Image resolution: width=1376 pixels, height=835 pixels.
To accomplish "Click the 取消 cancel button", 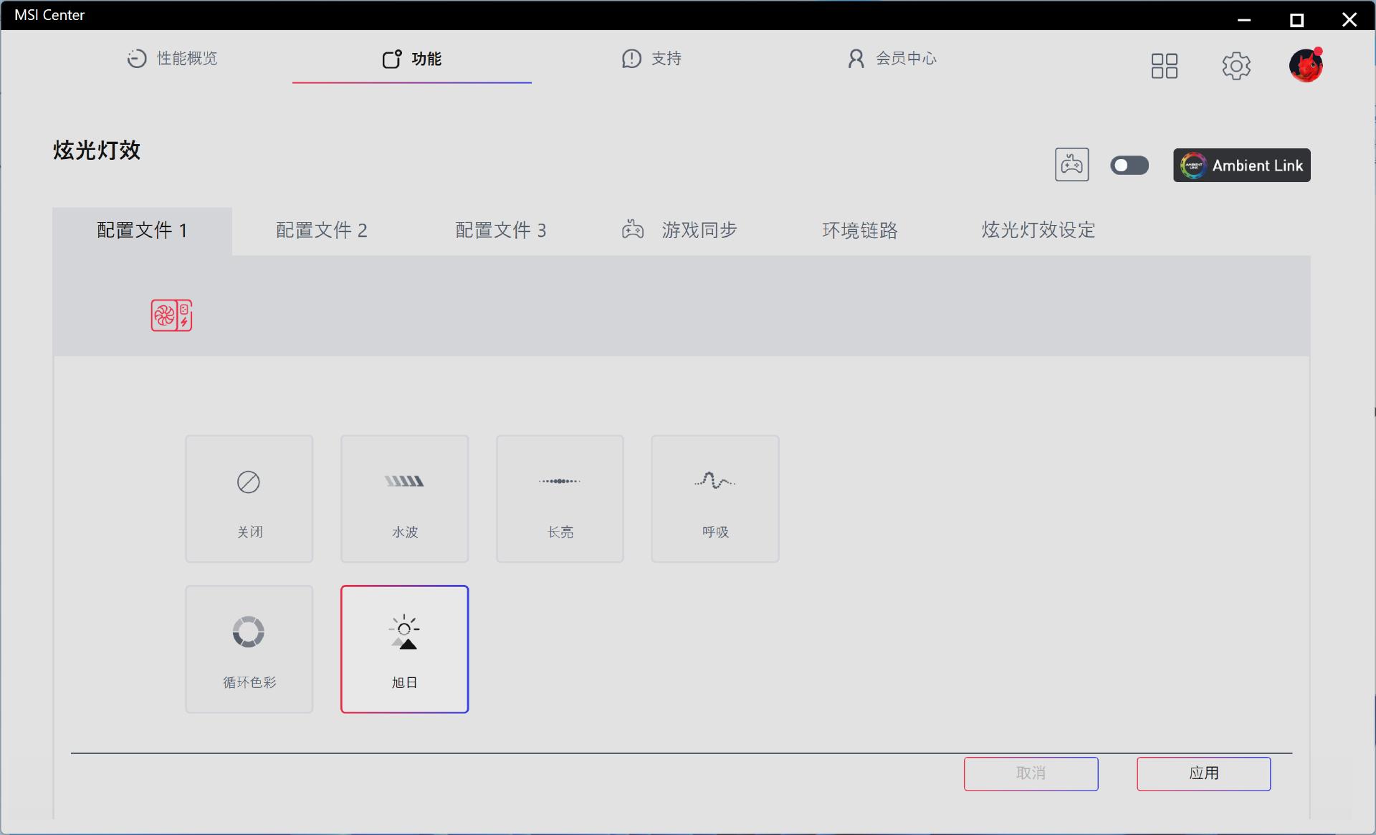I will (x=1031, y=773).
